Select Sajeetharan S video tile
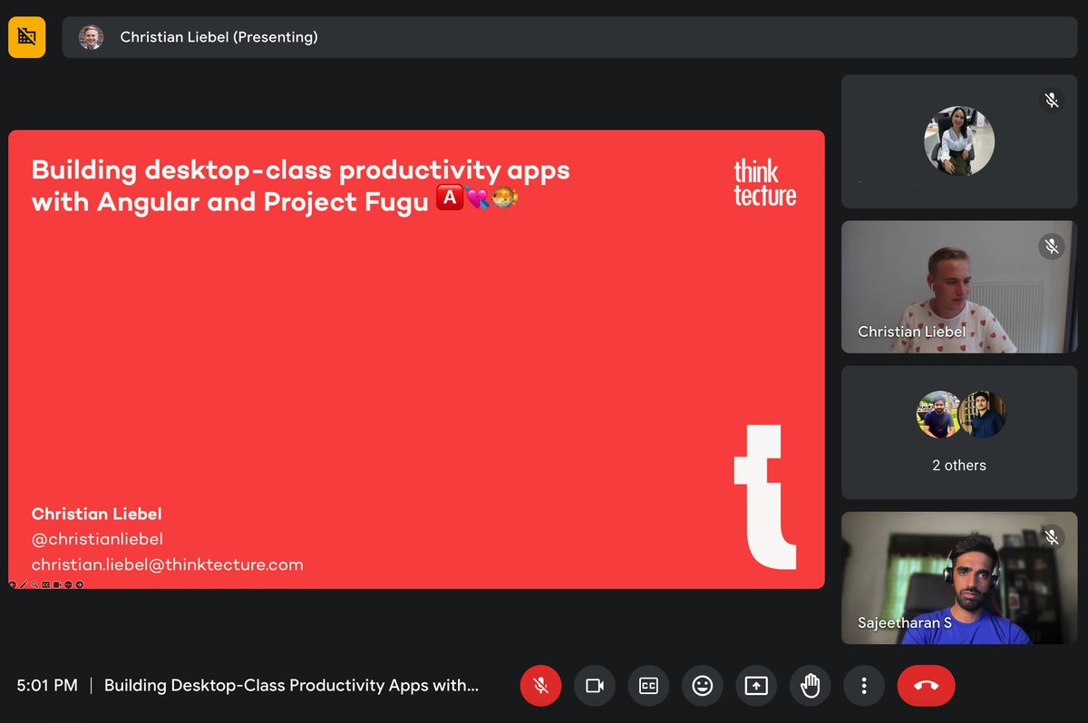The height and width of the screenshot is (723, 1088). pos(959,578)
